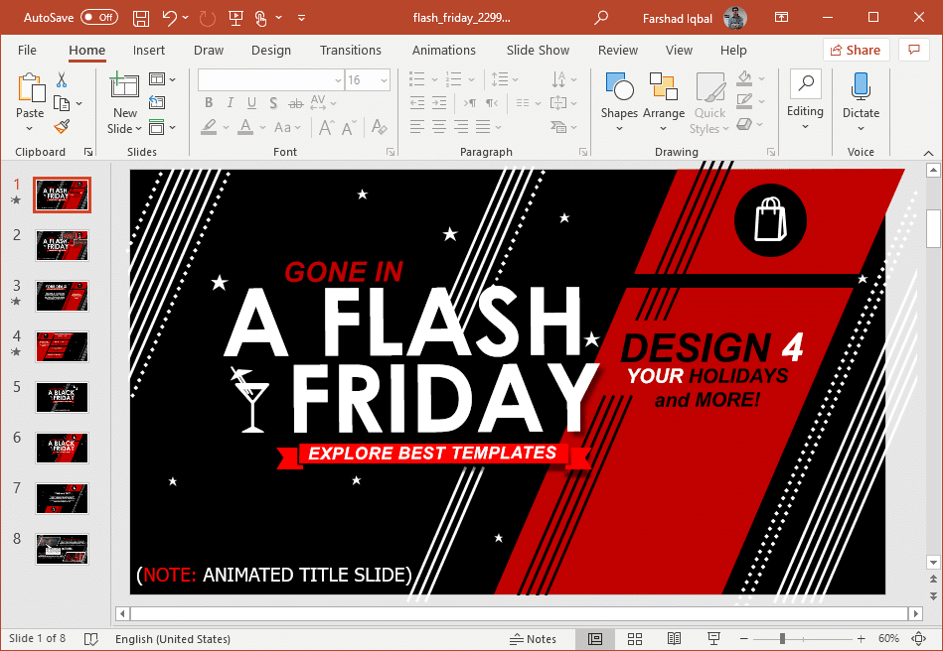Open the Arrange options

[663, 99]
